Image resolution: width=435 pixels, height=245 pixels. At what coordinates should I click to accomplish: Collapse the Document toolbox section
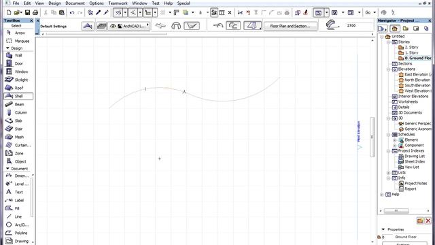pyautogui.click(x=7, y=169)
